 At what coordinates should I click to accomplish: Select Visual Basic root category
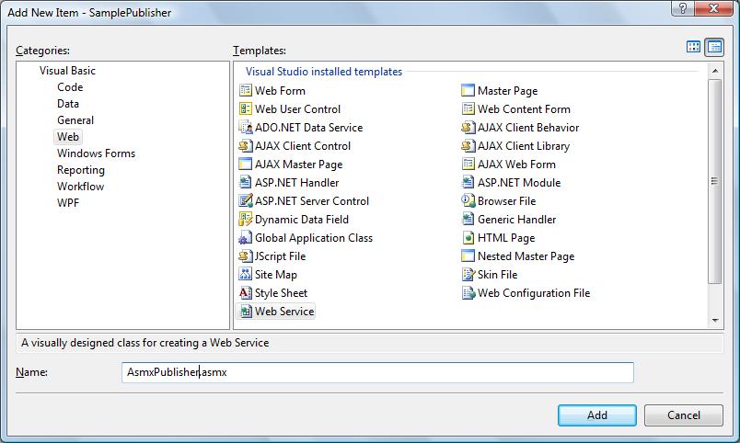(67, 71)
